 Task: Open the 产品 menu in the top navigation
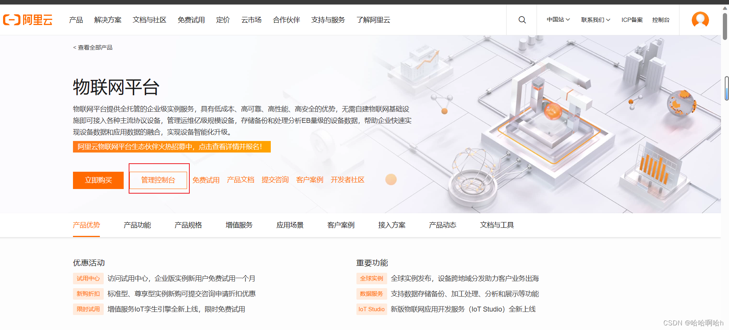click(x=76, y=20)
